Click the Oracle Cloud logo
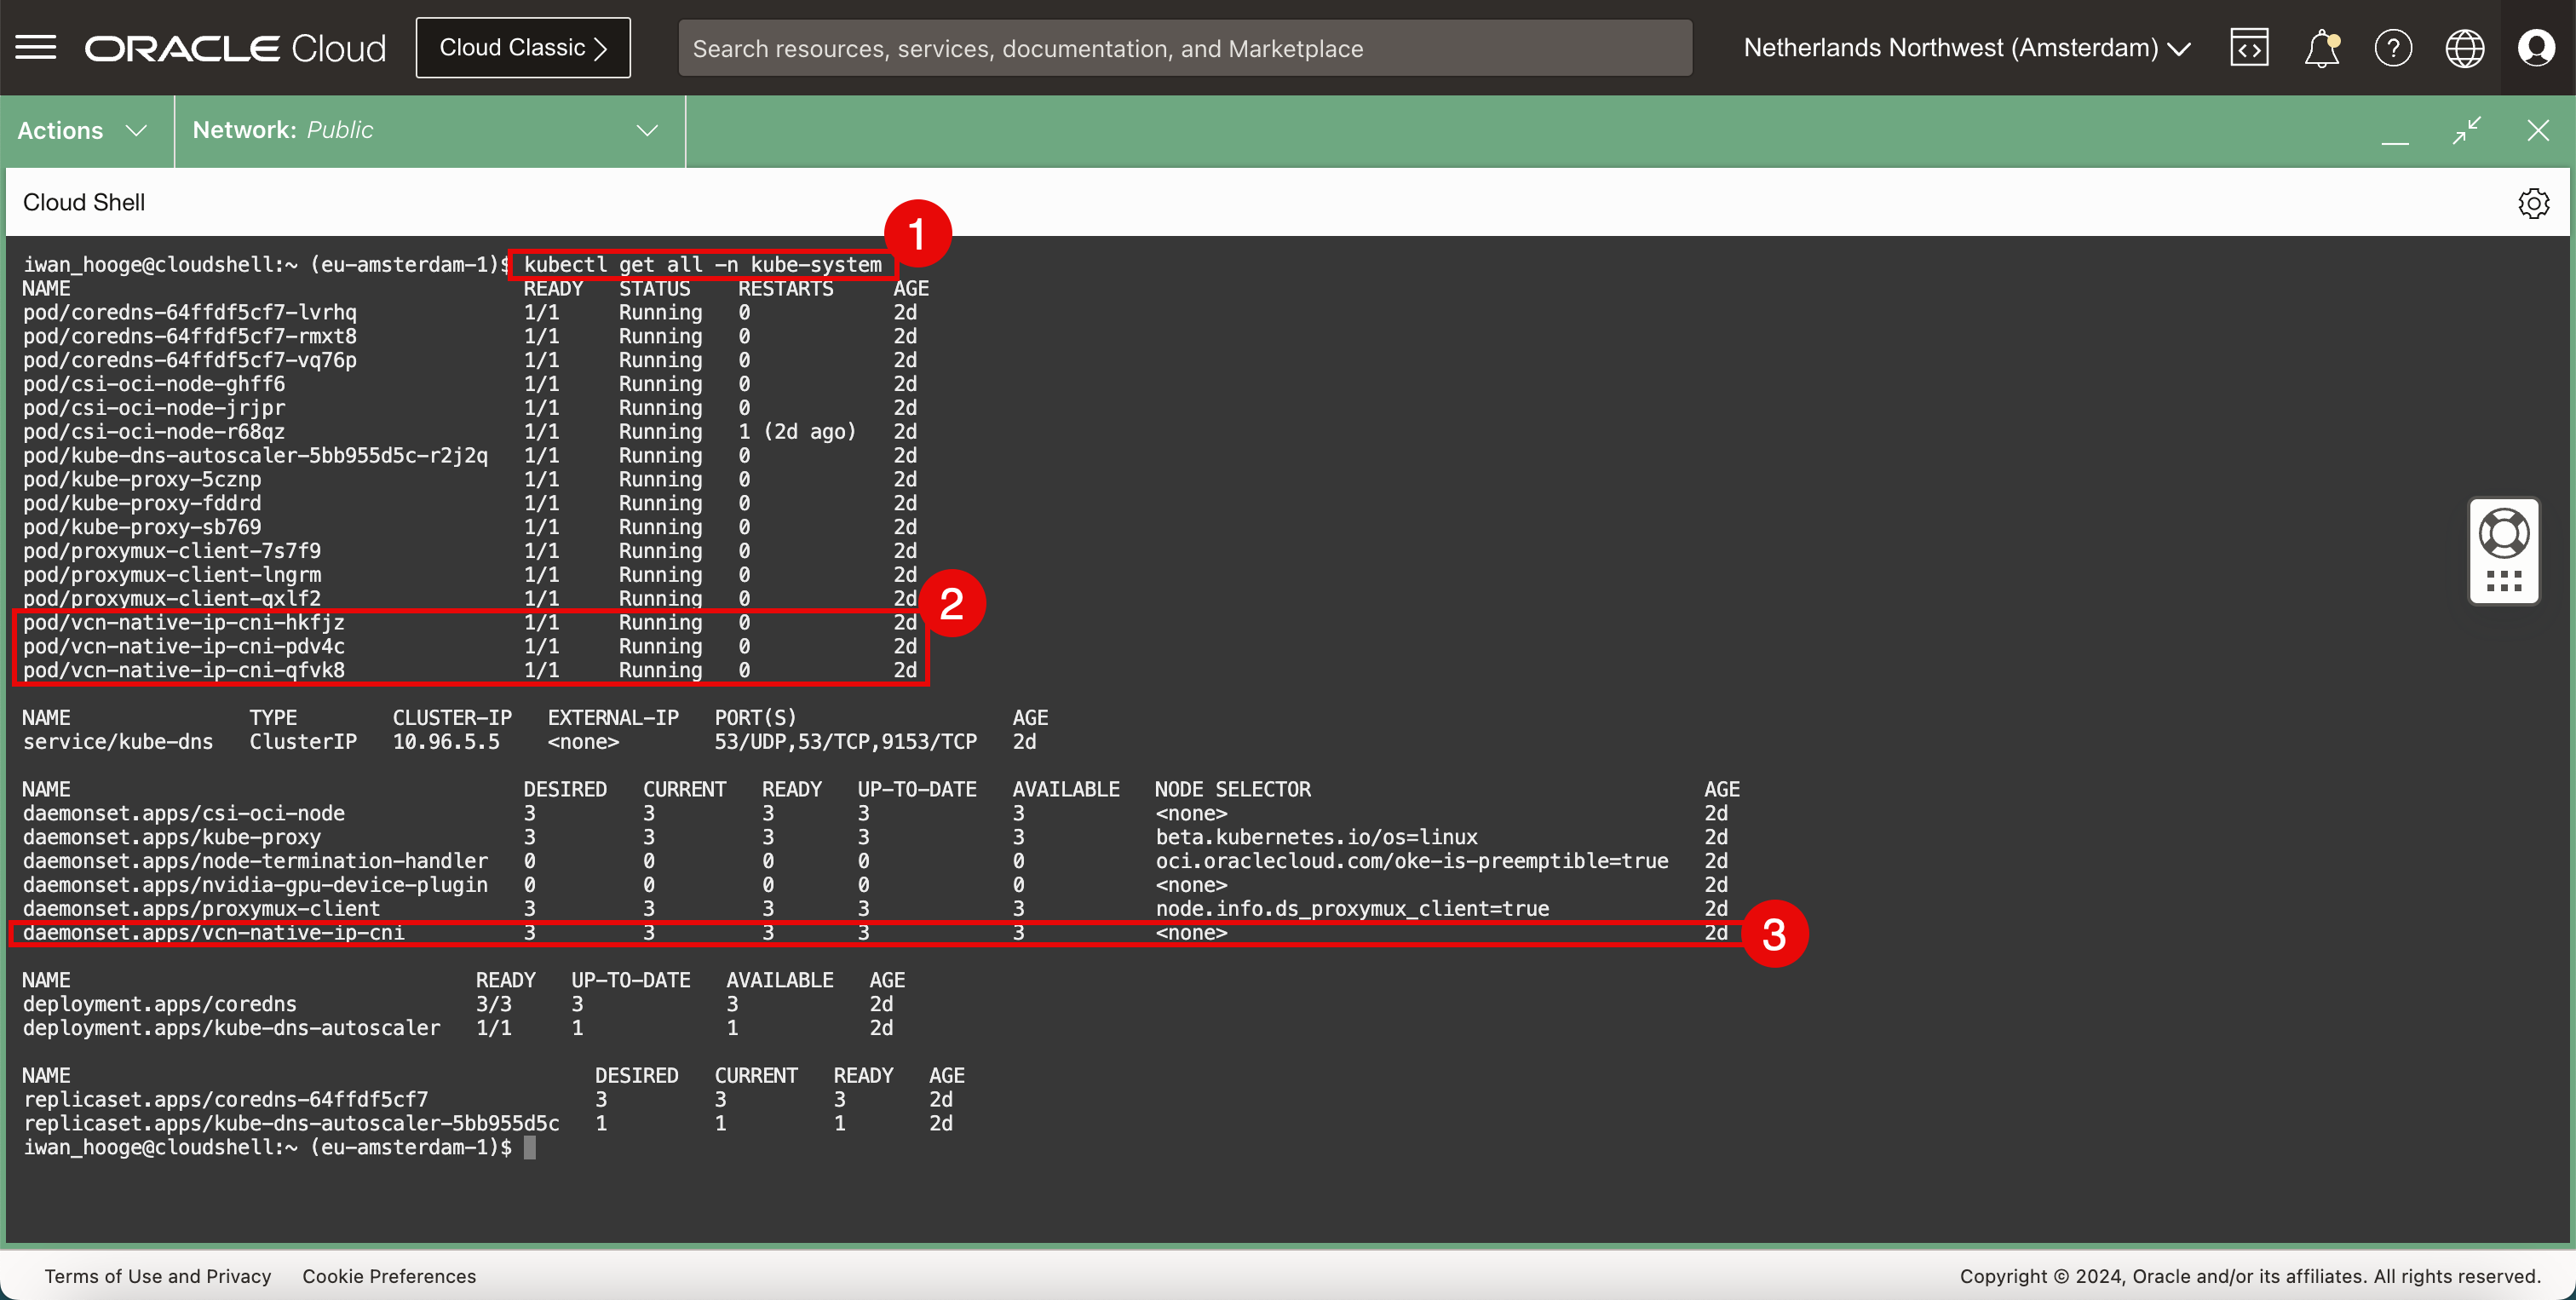 point(235,48)
